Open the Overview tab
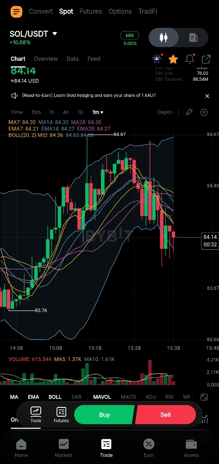 (x=46, y=59)
